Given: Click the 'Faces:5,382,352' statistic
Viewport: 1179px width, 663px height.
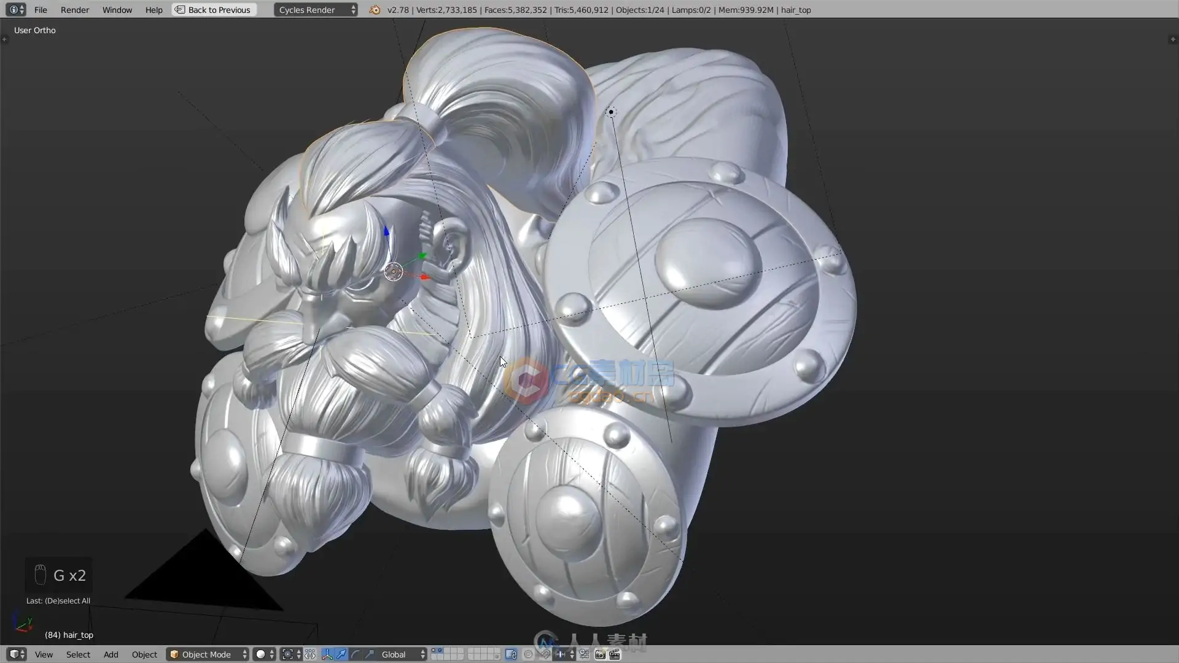Looking at the screenshot, I should (x=515, y=10).
